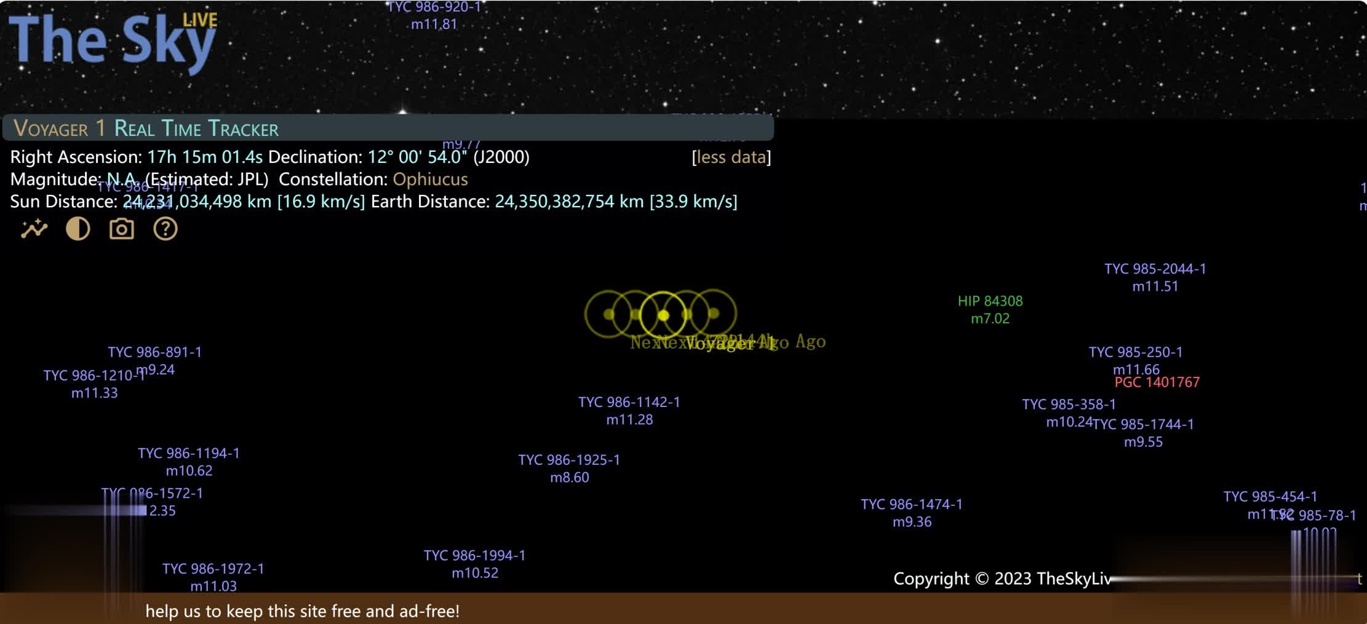Click the Voyager 1 Real Time Tracker heading
The image size is (1367, 624).
click(x=146, y=128)
